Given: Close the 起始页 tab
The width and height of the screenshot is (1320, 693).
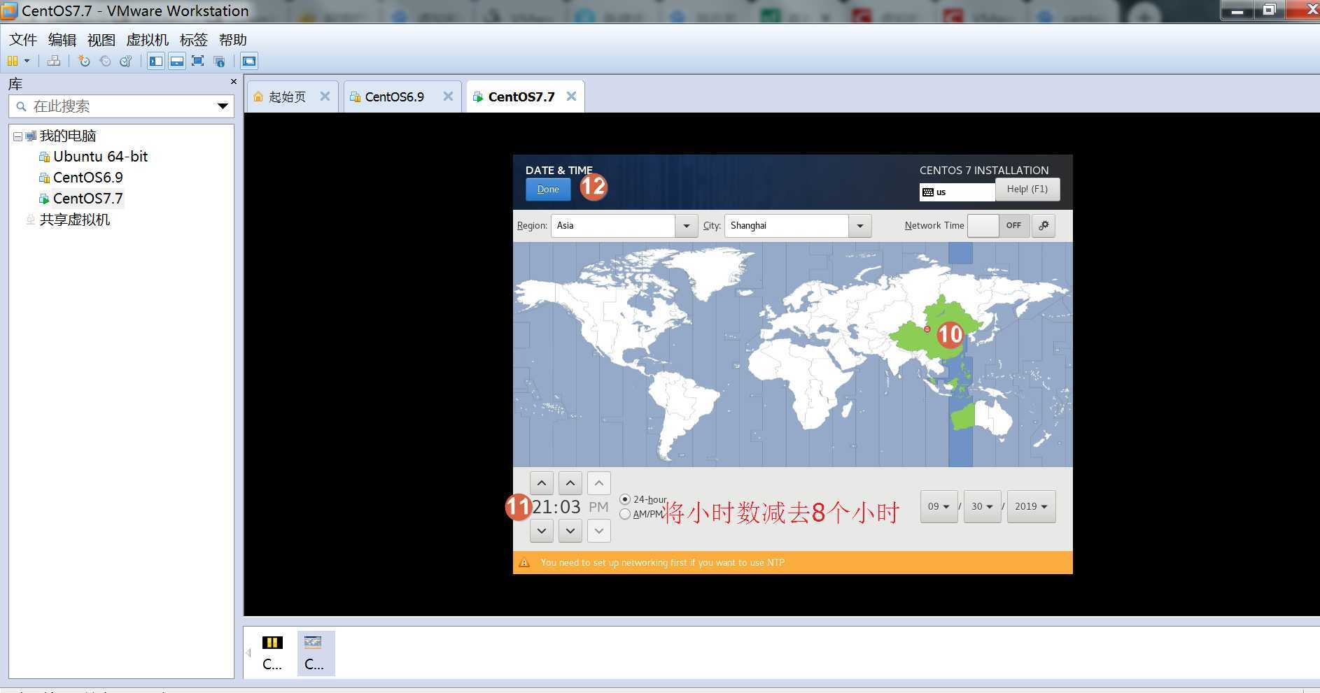Looking at the screenshot, I should point(325,97).
